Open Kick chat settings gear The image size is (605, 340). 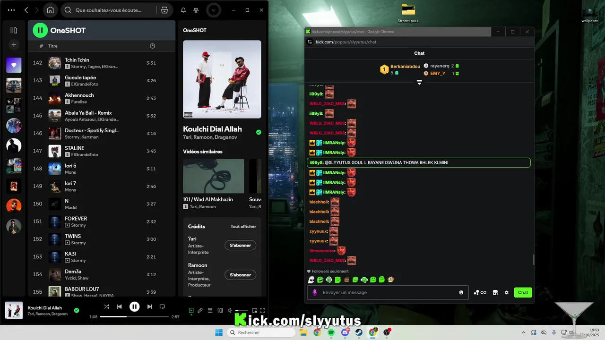click(507, 292)
